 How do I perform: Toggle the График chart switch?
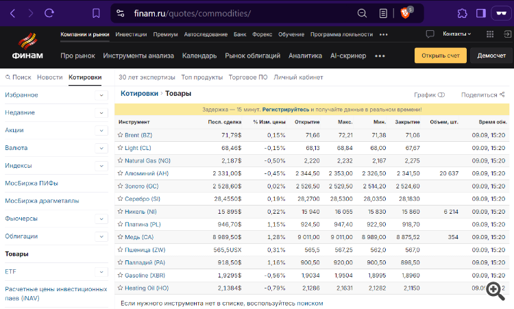tap(441, 95)
